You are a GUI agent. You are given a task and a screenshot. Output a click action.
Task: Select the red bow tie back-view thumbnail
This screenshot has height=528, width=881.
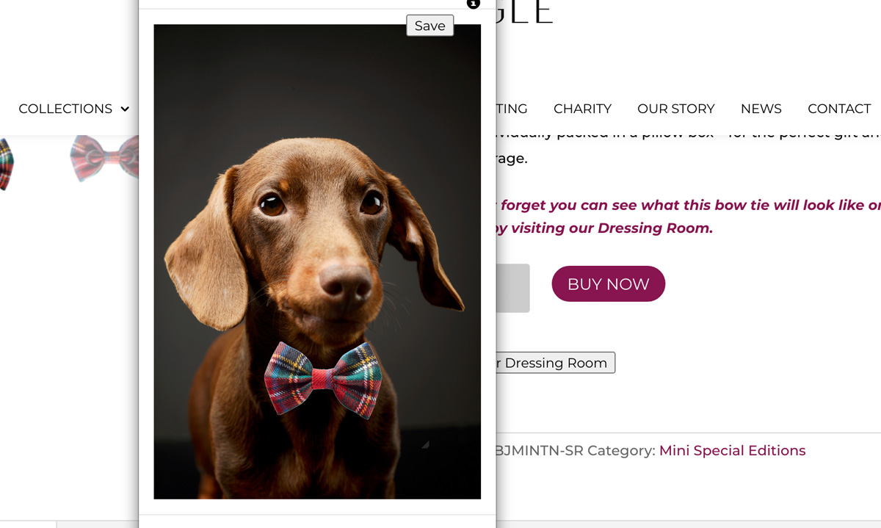(104, 157)
